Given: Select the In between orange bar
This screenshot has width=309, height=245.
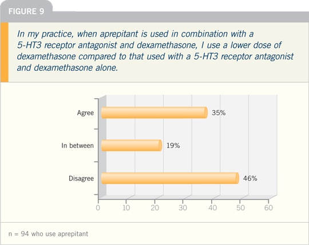Looking at the screenshot, I should pos(132,146).
